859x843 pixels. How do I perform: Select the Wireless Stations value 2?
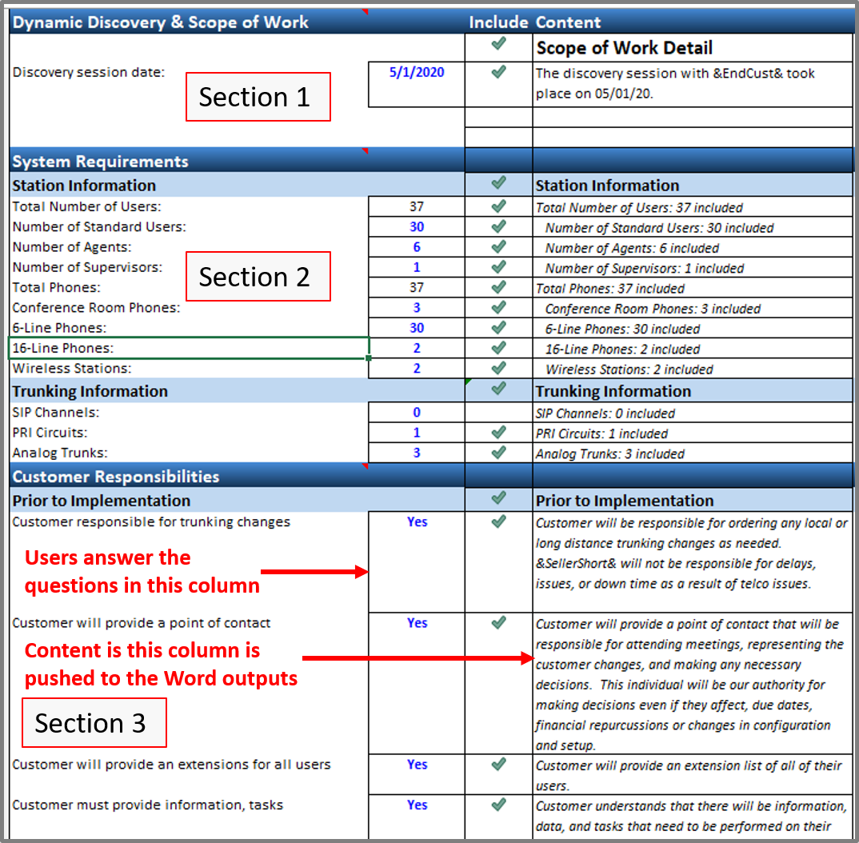coord(417,369)
